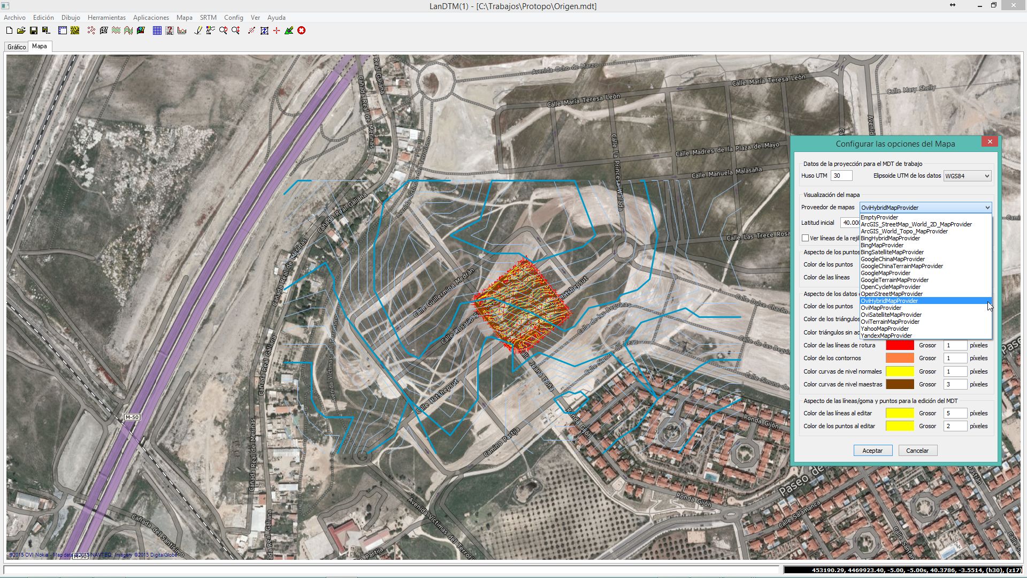Click the red circle stop icon
The image size is (1027, 578).
(x=302, y=31)
